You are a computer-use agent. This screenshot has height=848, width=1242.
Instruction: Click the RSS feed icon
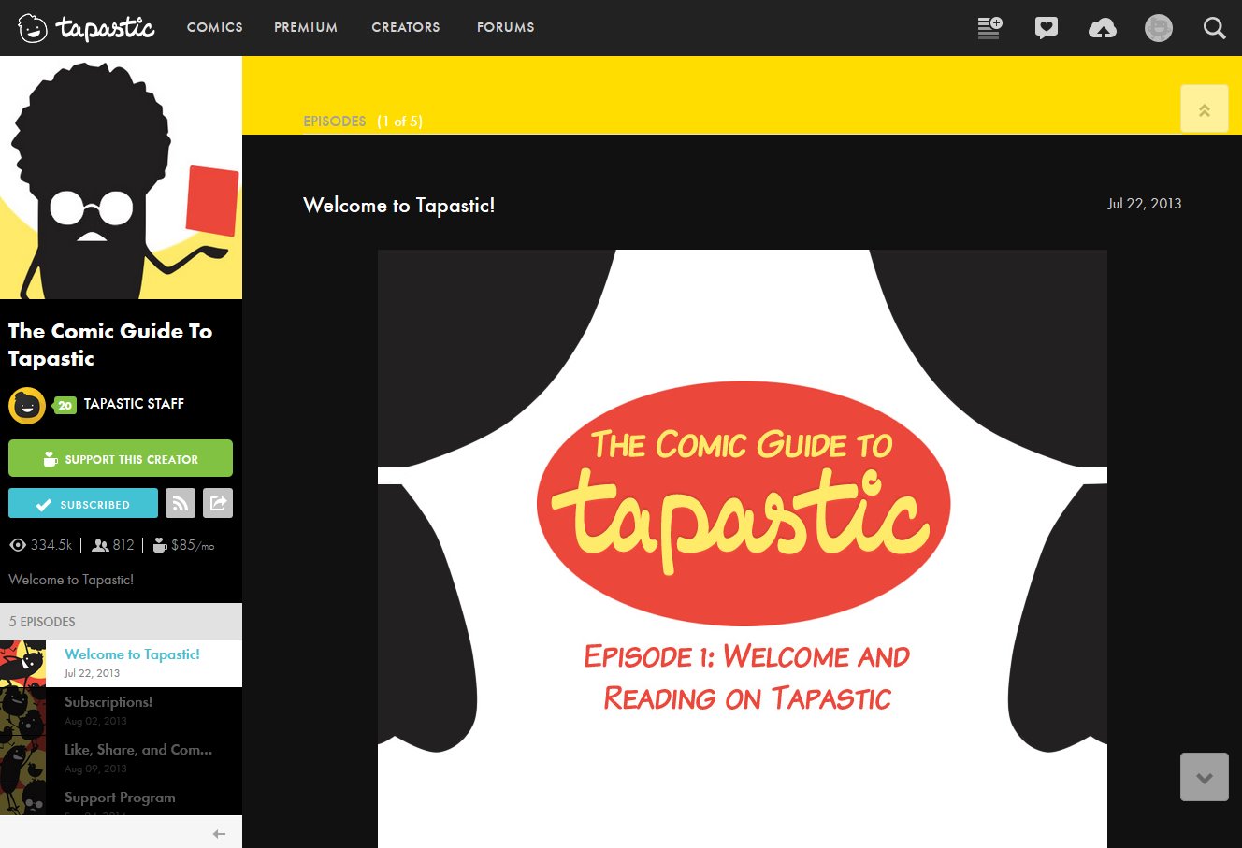coord(181,503)
